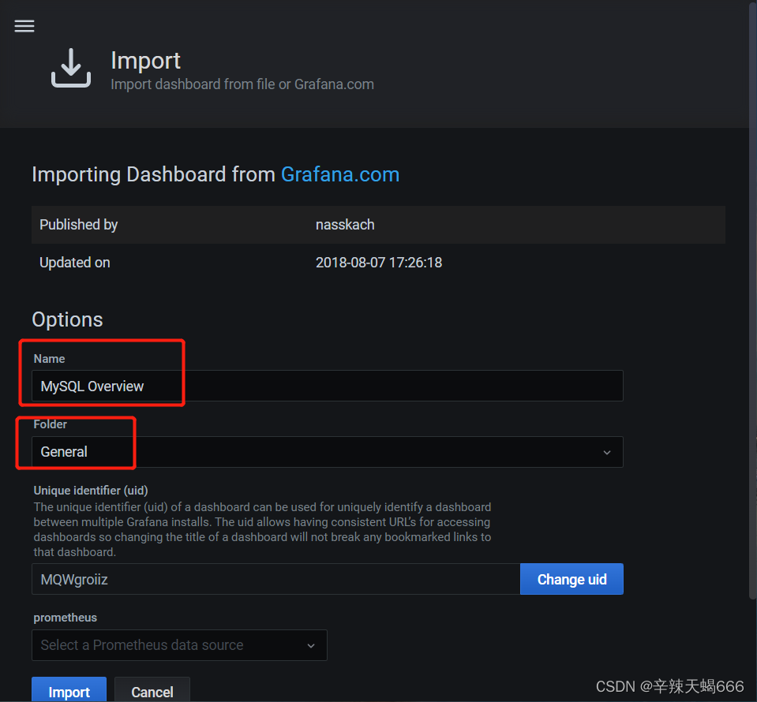Click the Options section heading

point(68,319)
